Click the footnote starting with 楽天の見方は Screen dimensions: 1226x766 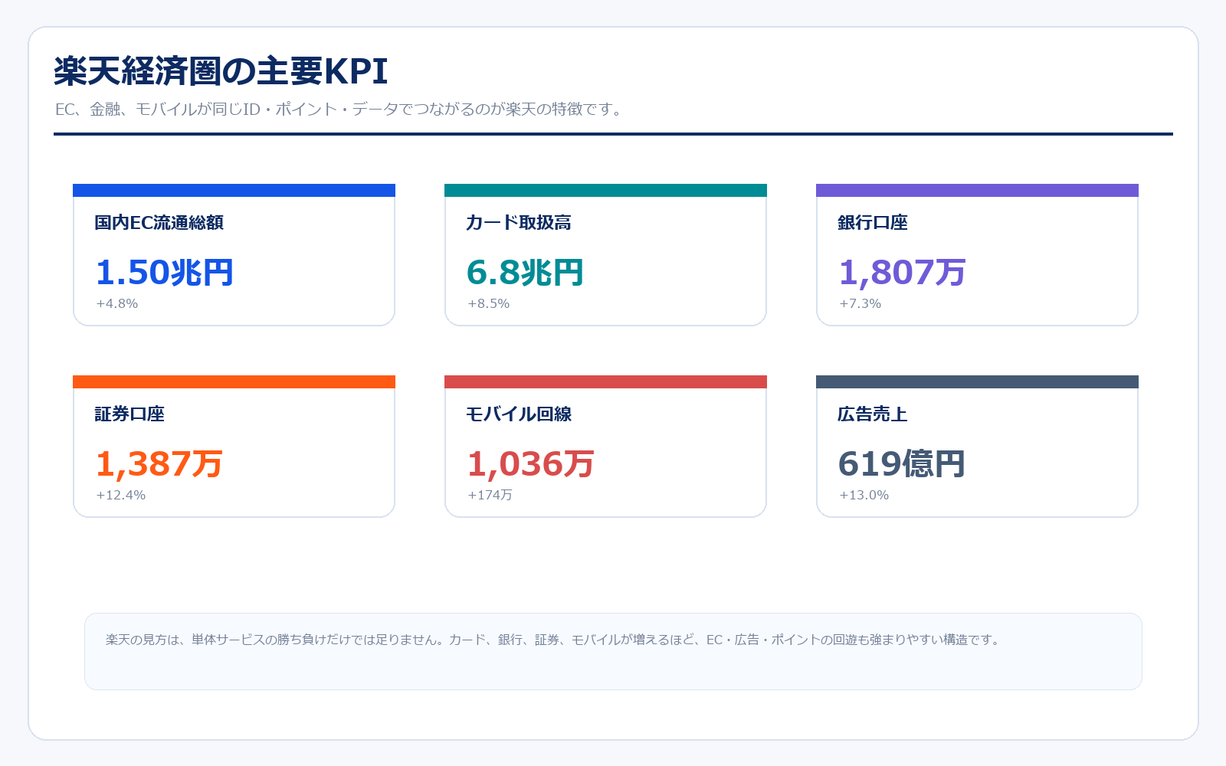point(553,640)
